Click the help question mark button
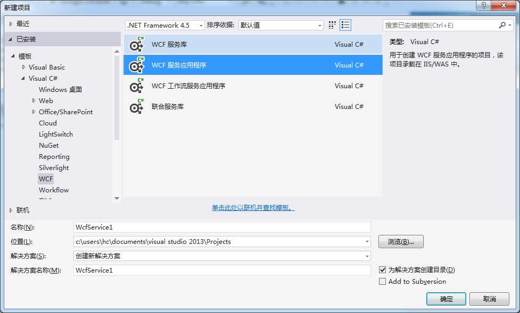Viewport: 520px width, 313px height. point(483,5)
